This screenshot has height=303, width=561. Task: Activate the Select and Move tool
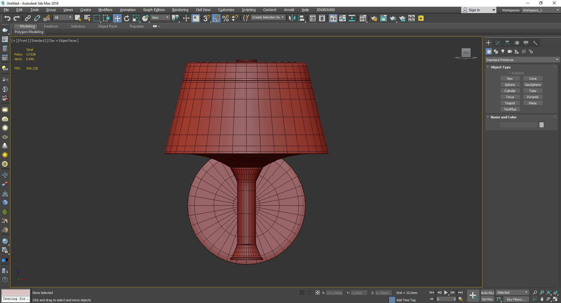(x=117, y=18)
